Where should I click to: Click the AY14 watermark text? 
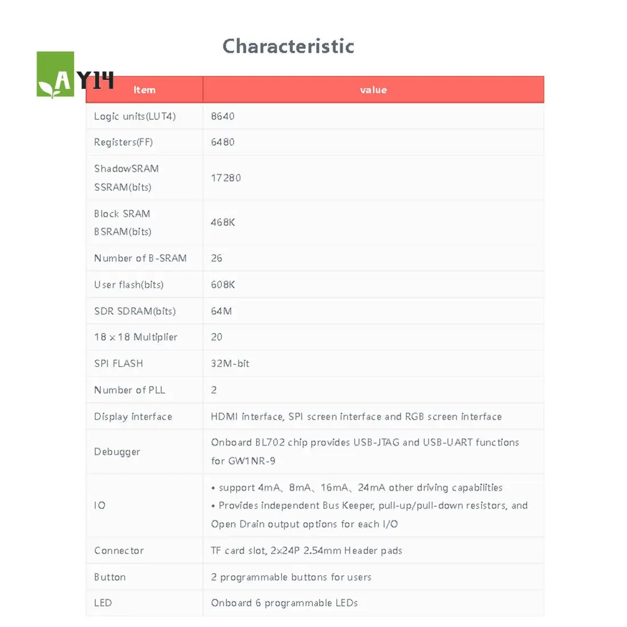[x=95, y=80]
